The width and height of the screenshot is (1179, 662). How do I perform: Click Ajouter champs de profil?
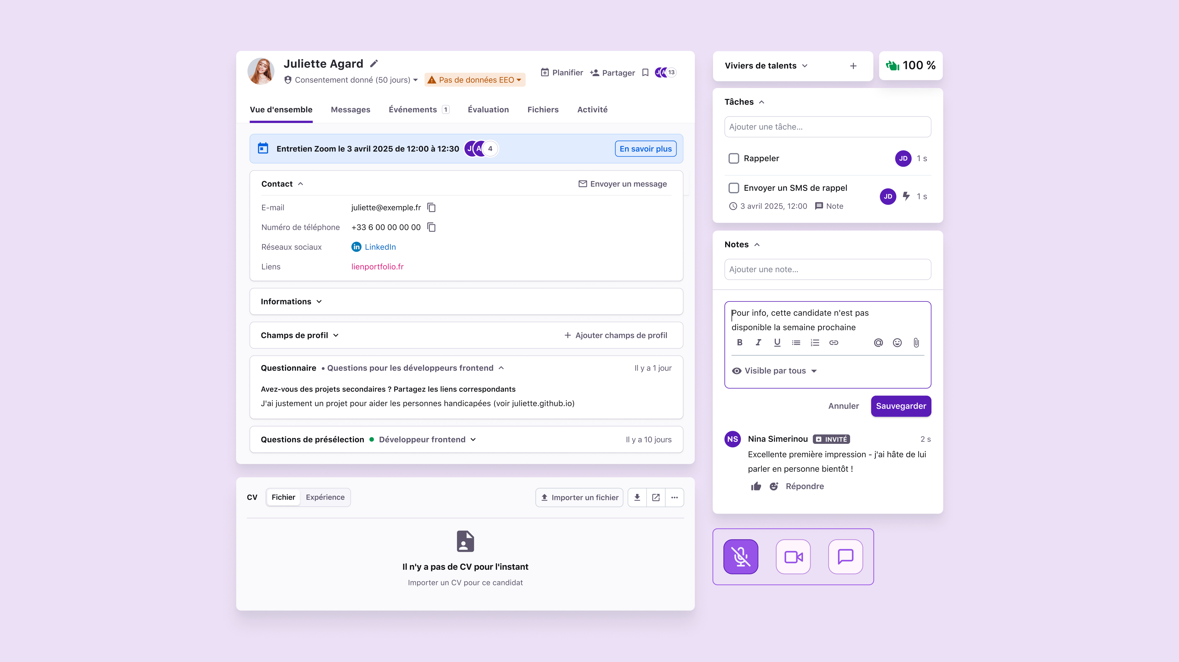click(616, 335)
